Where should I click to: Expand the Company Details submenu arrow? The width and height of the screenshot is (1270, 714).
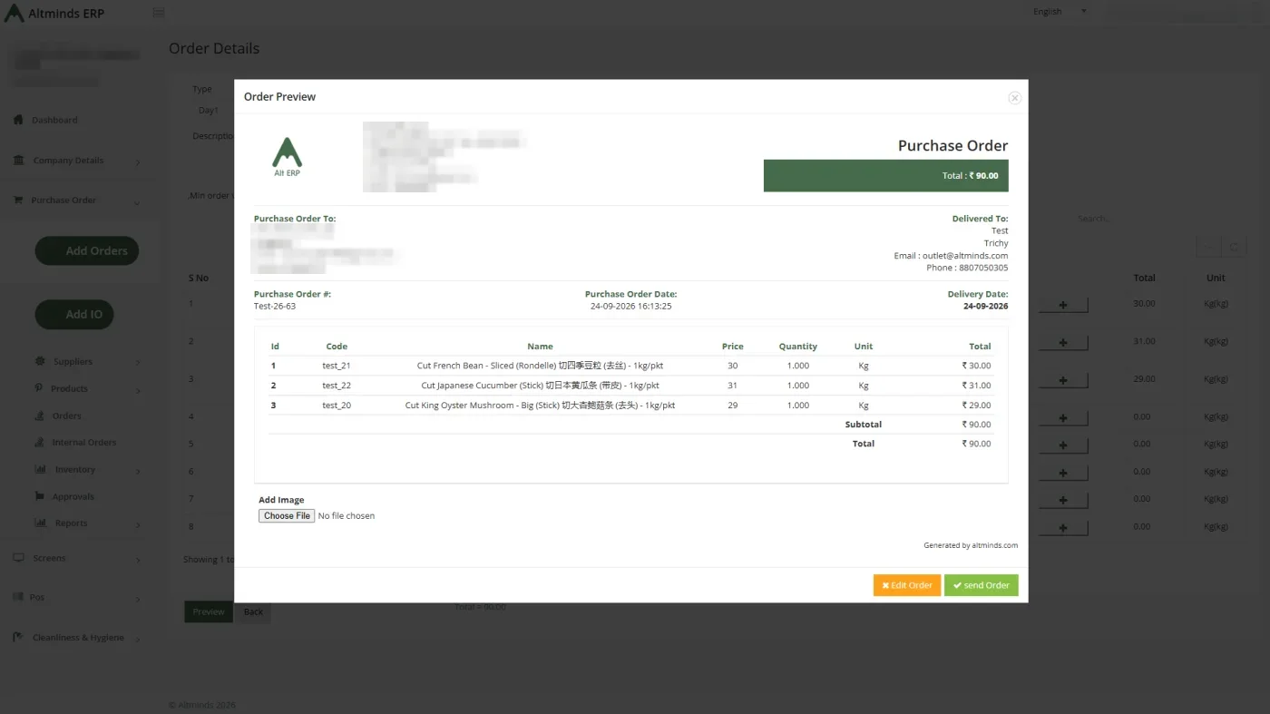pos(138,162)
